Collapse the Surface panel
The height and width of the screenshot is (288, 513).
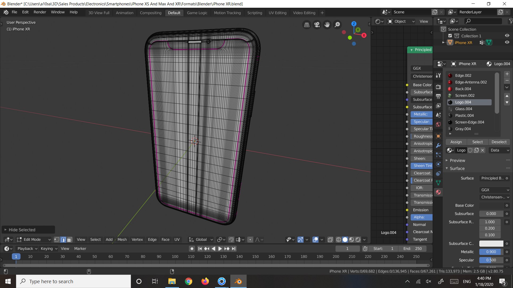click(457, 169)
